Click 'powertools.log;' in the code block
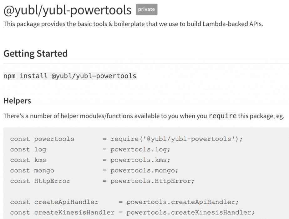This screenshot has height=219, width=289. point(140,150)
